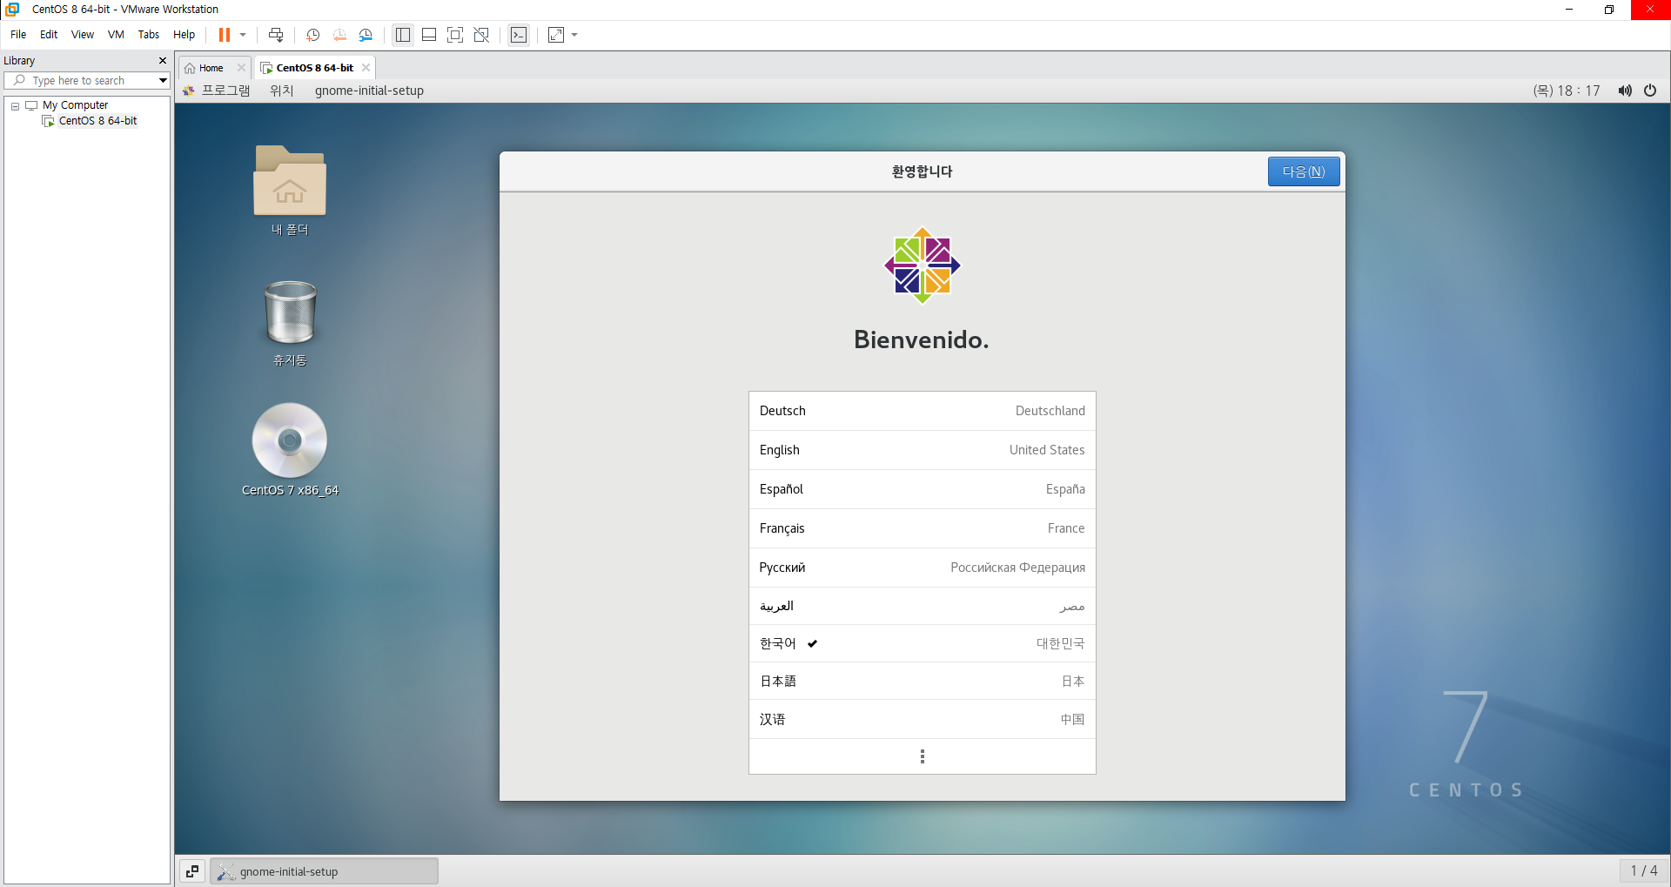The width and height of the screenshot is (1671, 887).
Task: Show more languages with the three dots
Action: tap(922, 756)
